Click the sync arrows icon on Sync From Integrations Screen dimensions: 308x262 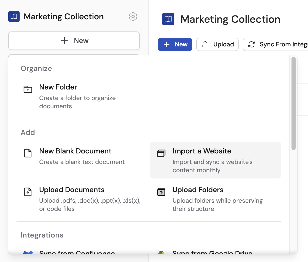(252, 44)
